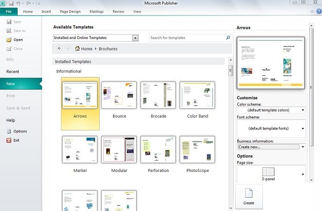Expand the Color scheme dropdown
Screen dimensions: 322x211
[302, 110]
